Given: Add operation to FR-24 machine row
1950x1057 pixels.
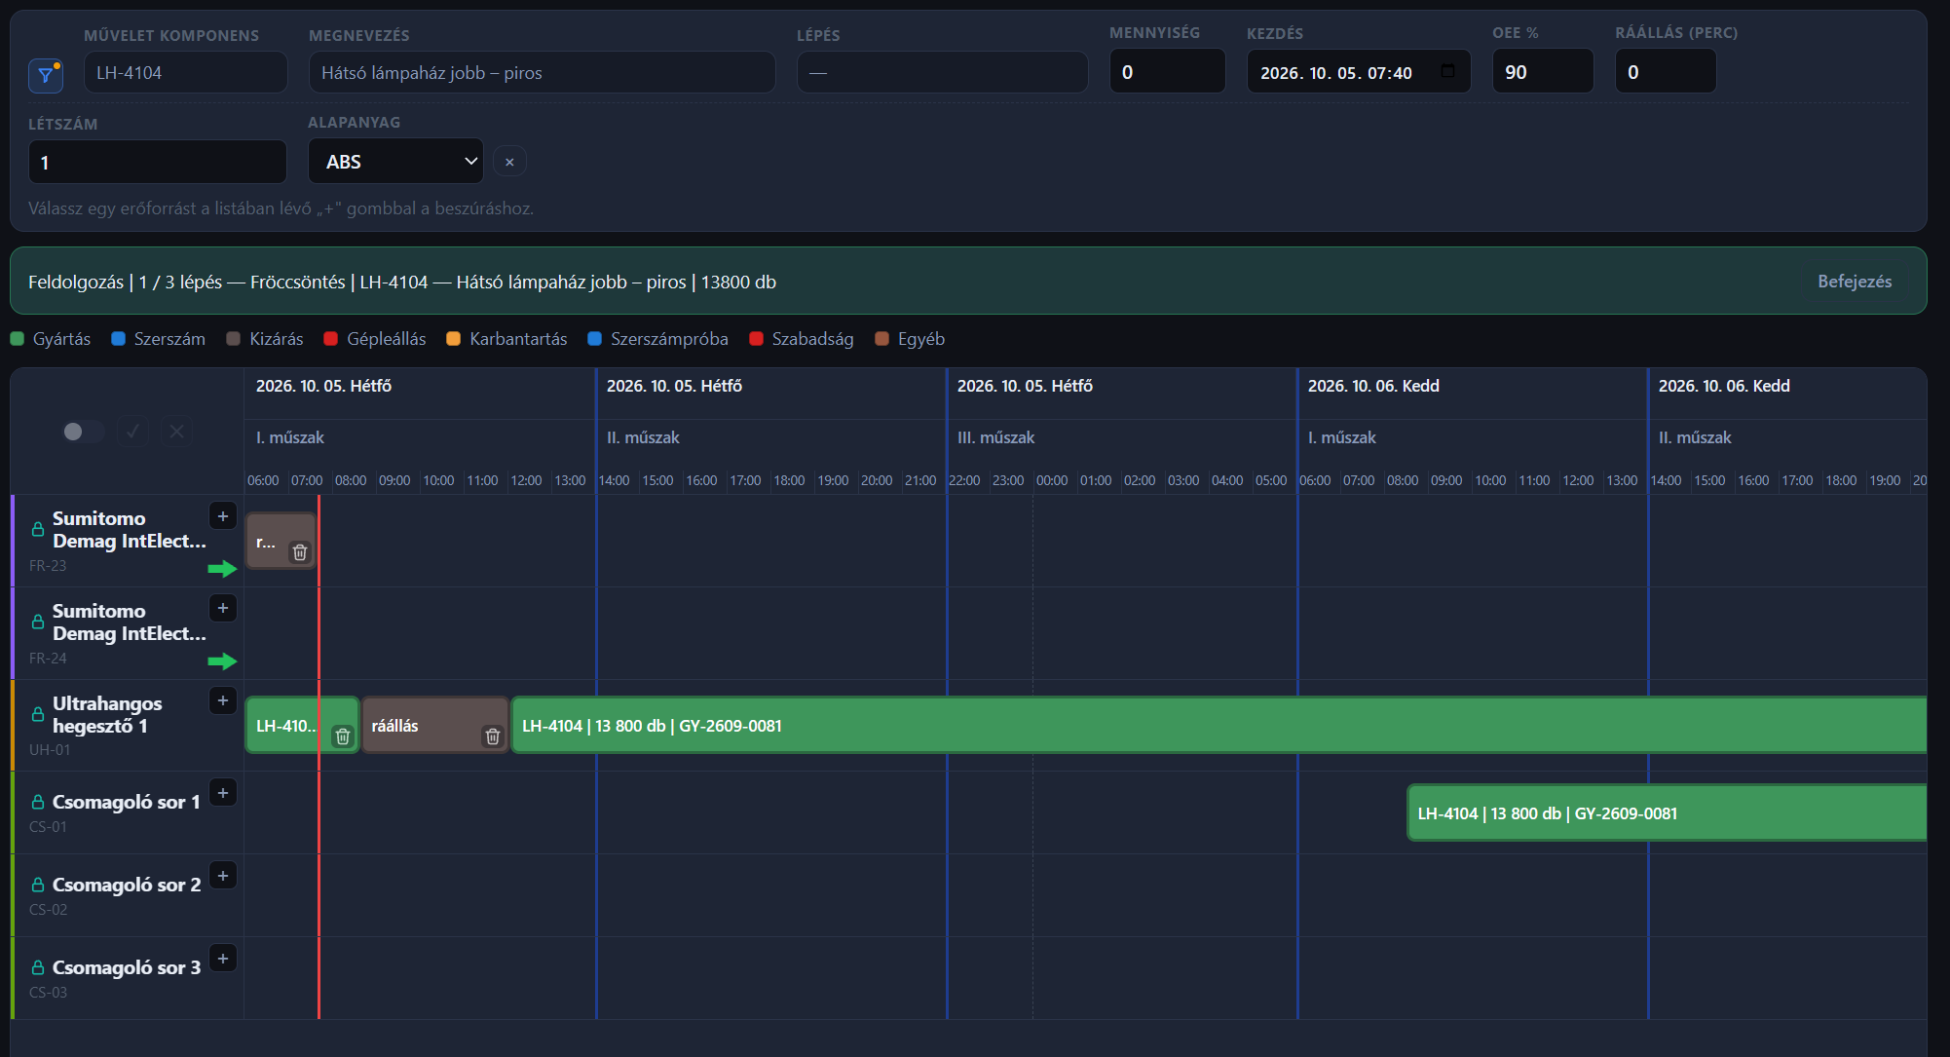Looking at the screenshot, I should 223,609.
